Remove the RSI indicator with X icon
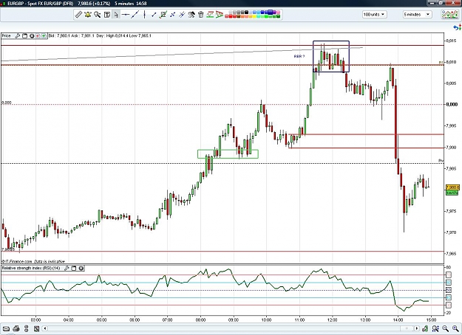This screenshot has width=462, height=335. pos(81,269)
